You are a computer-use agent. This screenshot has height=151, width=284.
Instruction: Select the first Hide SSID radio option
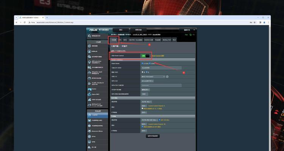tap(142, 72)
